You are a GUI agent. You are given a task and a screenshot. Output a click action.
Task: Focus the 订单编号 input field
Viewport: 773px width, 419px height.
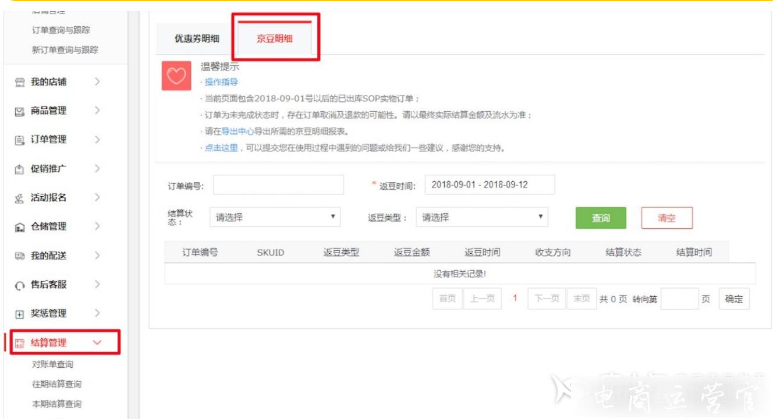[278, 185]
